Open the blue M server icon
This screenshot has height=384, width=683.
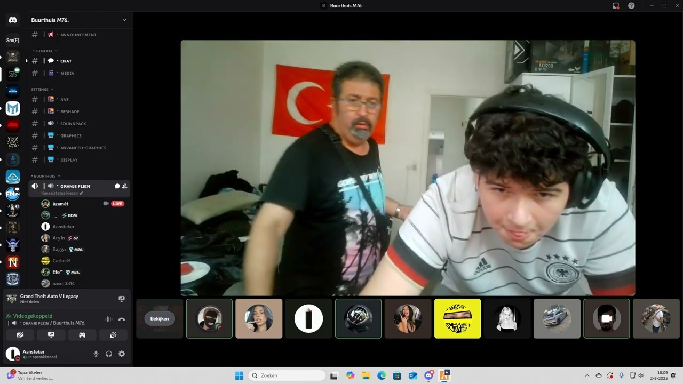pos(13,108)
